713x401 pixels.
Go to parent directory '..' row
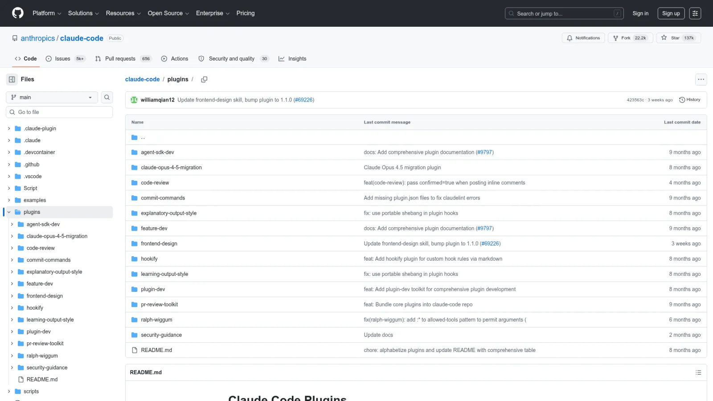[416, 137]
